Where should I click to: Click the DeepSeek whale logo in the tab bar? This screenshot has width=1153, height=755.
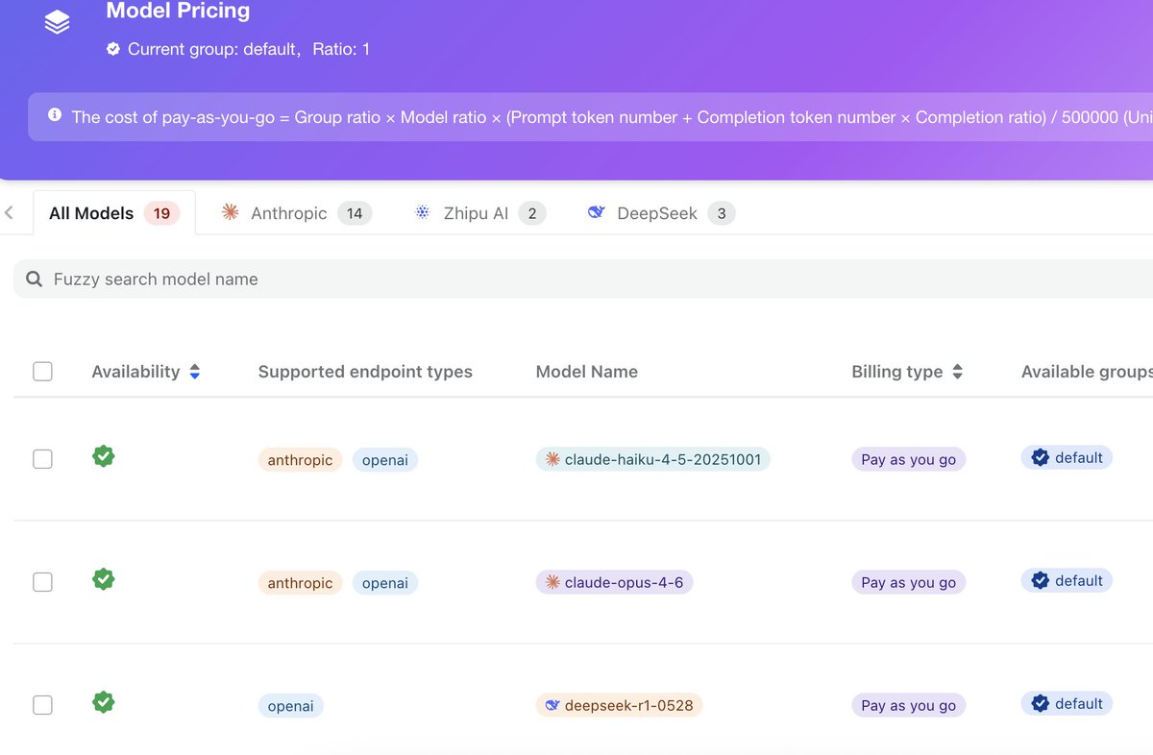pos(596,212)
